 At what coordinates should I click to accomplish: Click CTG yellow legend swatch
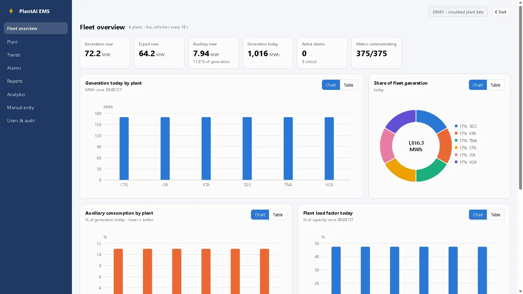[456, 148]
